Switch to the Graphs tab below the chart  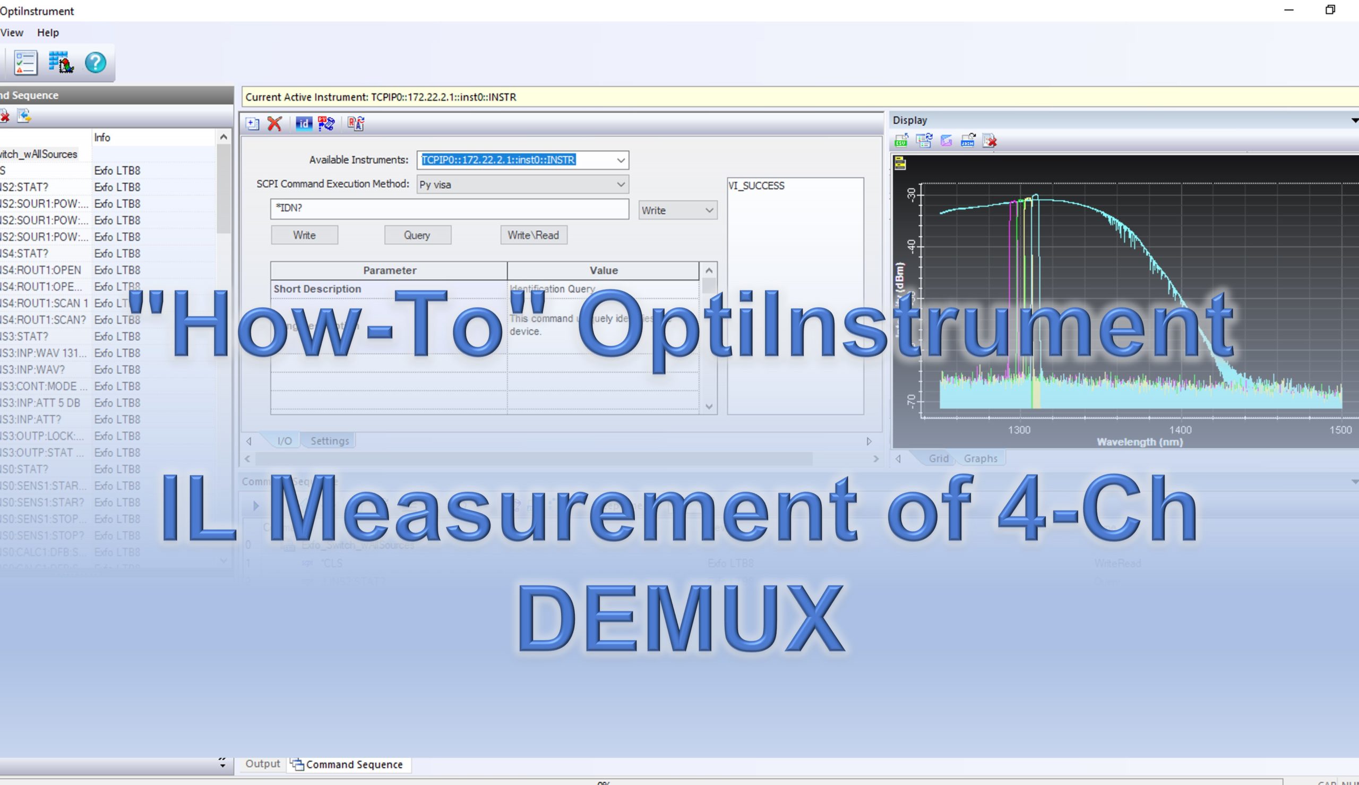click(x=980, y=458)
